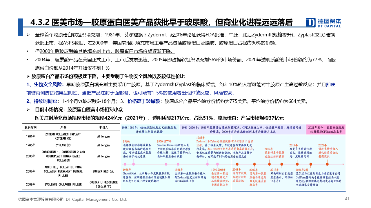Click the '1981-2020年' period banner

(243, 129)
